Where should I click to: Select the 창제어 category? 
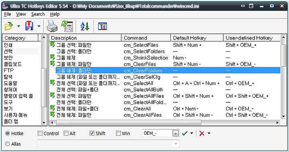click(10, 90)
